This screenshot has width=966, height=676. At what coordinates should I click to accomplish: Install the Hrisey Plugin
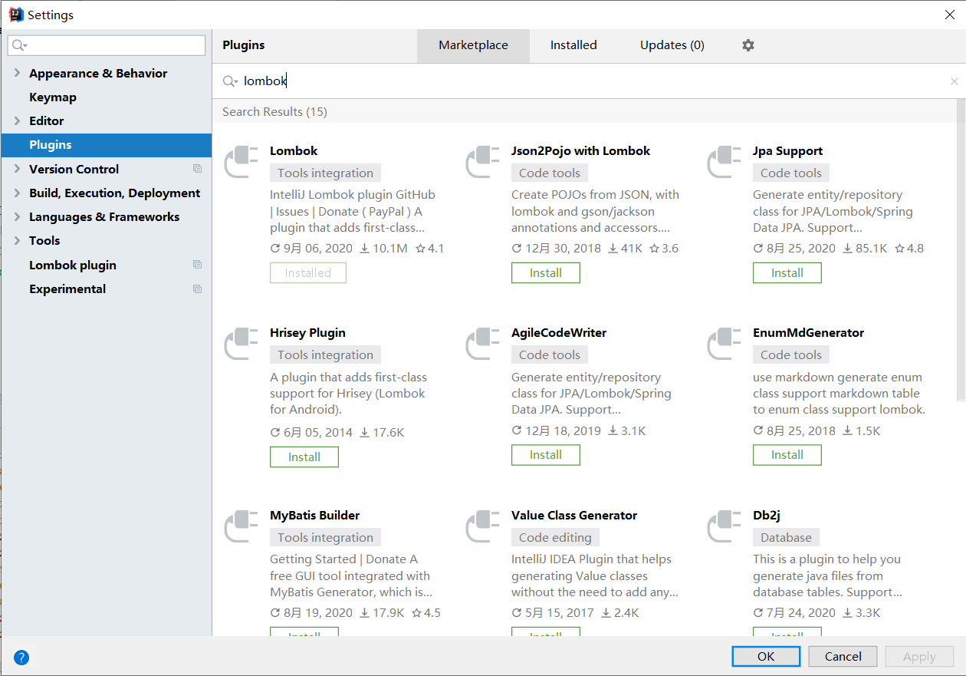[304, 457]
